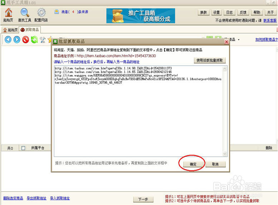Click the blue forward arrow icon
Screen dimensions: 278x205
tap(17, 40)
